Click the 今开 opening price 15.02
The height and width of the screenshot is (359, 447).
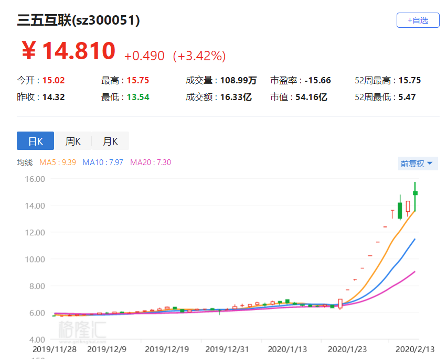(54, 80)
